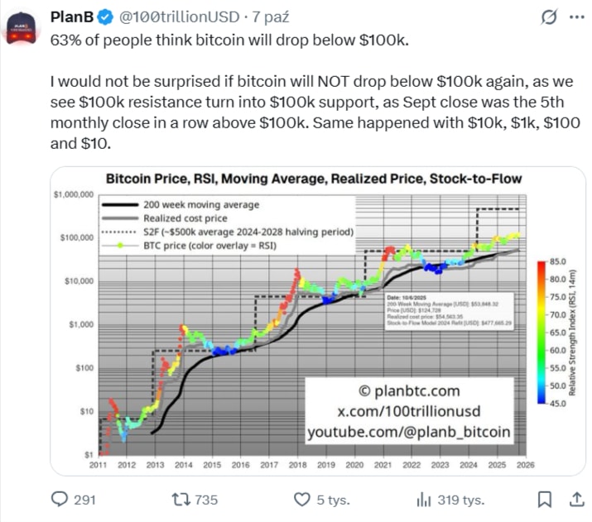Screen dimensions: 592x522
Task: View post analytics bar-chart icon
Action: coord(423,499)
